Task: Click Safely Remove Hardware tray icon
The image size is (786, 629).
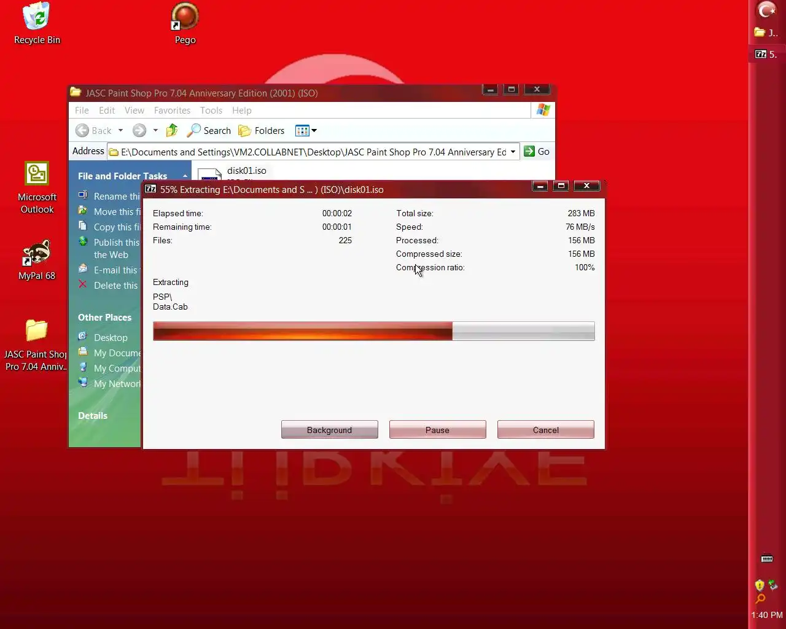Action: click(x=773, y=585)
